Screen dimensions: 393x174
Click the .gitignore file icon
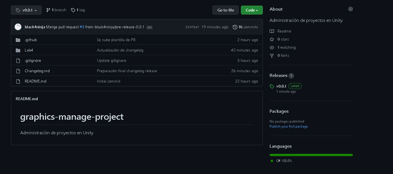18,61
